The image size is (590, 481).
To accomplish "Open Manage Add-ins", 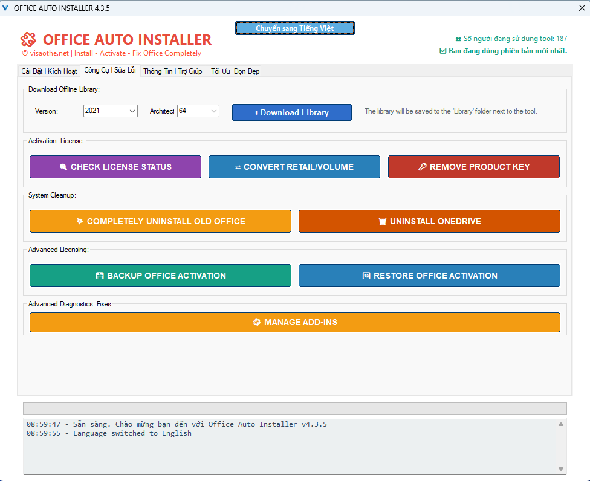I will pyautogui.click(x=294, y=322).
